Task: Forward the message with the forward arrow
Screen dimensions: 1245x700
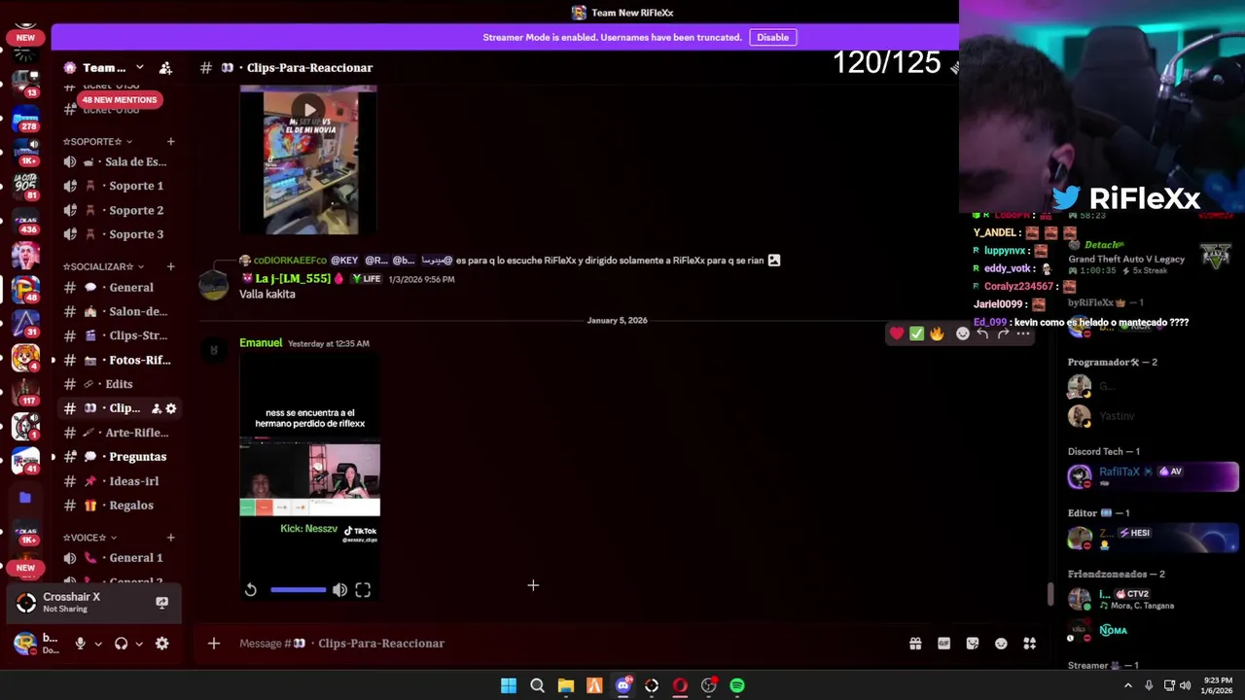Action: coord(1004,333)
